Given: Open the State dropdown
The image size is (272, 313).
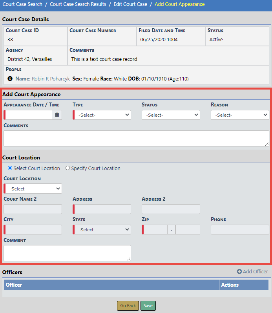Looking at the screenshot, I should (102, 230).
